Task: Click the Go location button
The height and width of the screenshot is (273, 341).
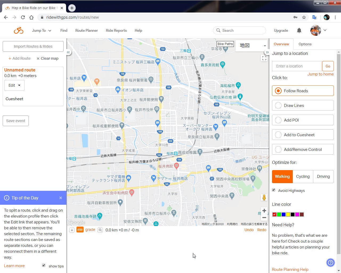Action: [x=328, y=66]
